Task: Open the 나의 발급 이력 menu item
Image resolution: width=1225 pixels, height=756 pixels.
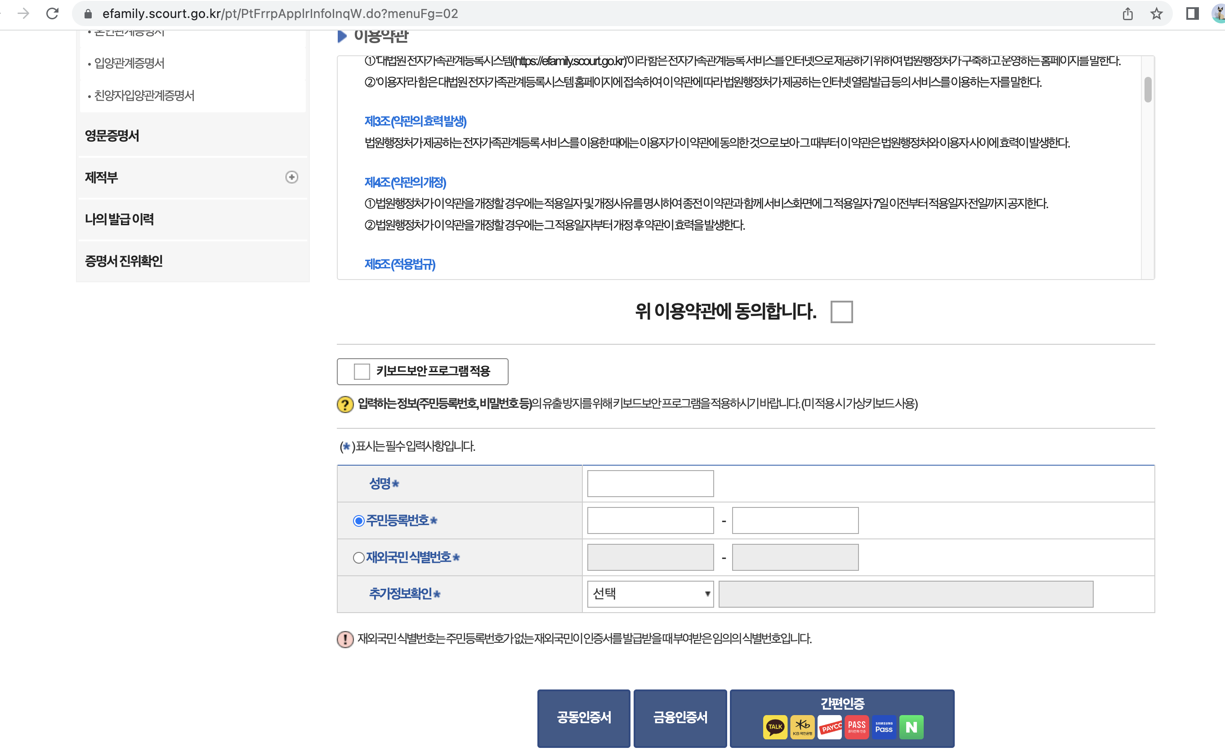Action: pos(120,219)
